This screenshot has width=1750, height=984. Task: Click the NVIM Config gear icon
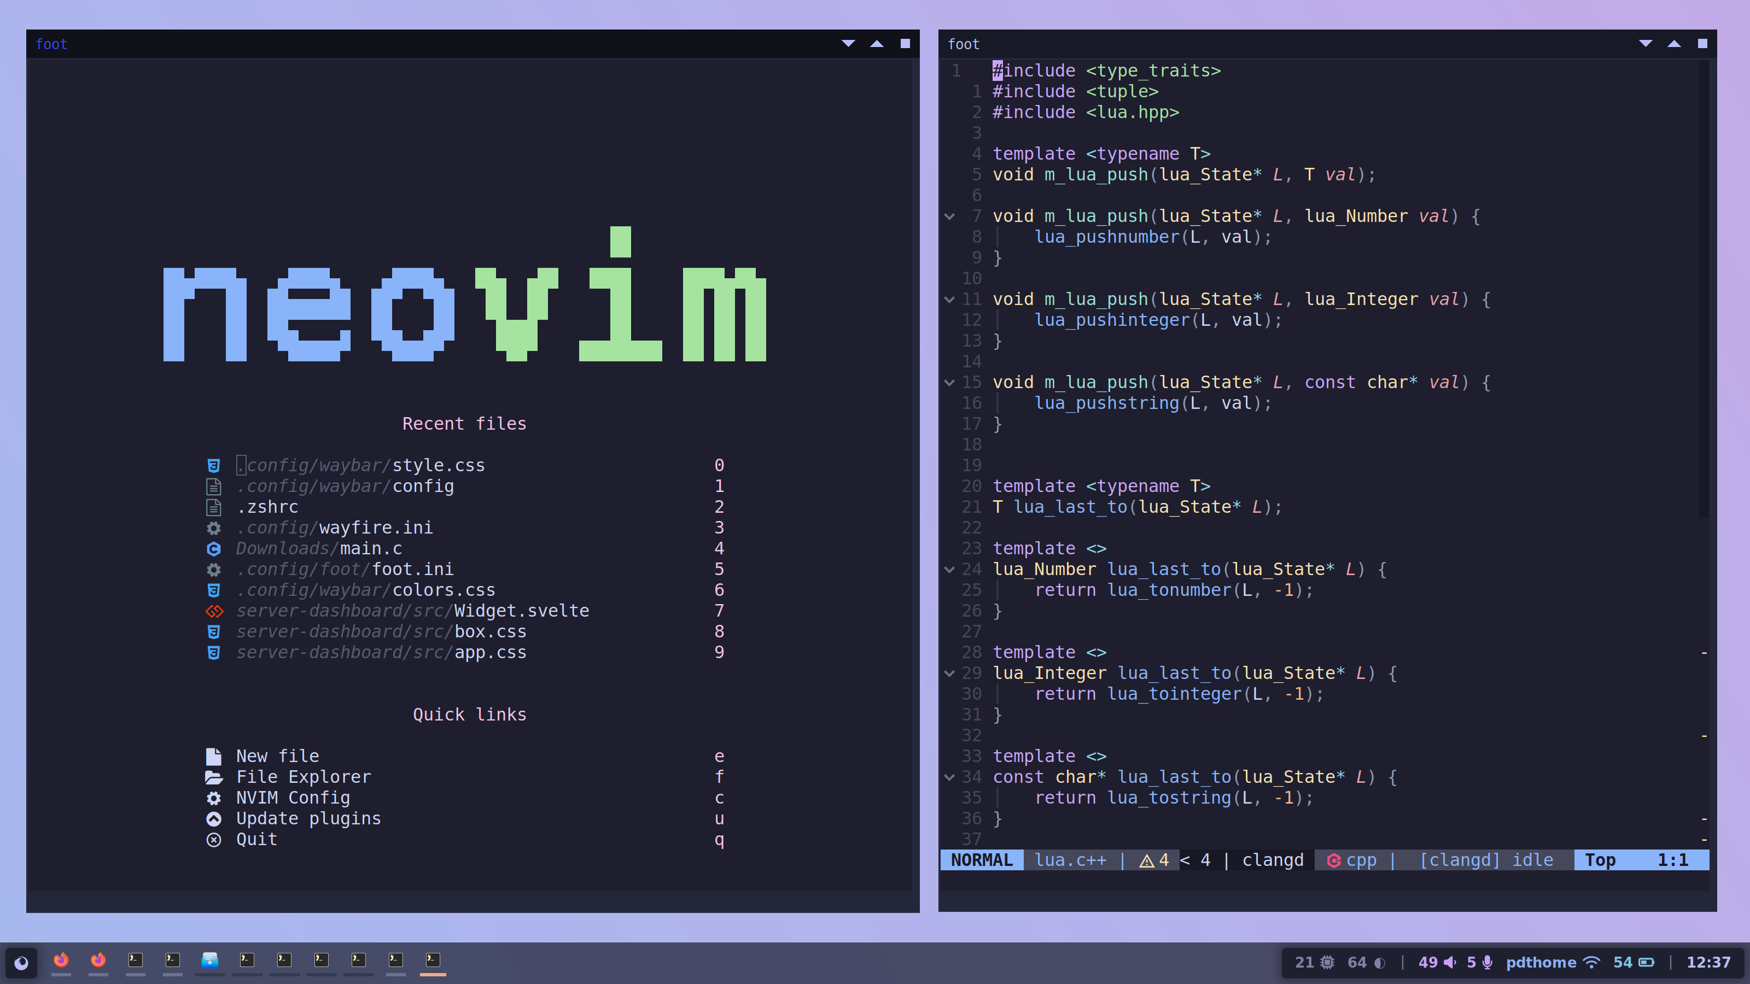213,798
